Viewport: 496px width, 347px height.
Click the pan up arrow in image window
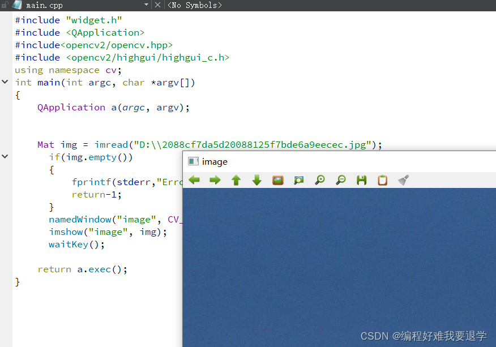point(236,181)
